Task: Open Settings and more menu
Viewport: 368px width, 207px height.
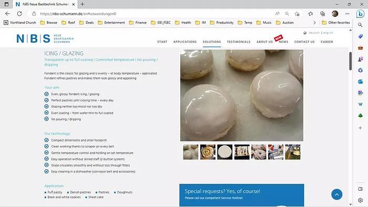Action: click(x=347, y=14)
